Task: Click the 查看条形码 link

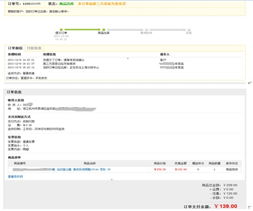Action: coord(15,177)
